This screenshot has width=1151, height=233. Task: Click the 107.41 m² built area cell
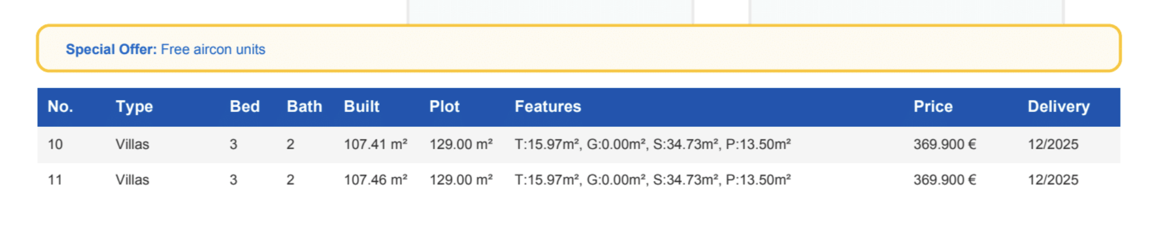(376, 145)
